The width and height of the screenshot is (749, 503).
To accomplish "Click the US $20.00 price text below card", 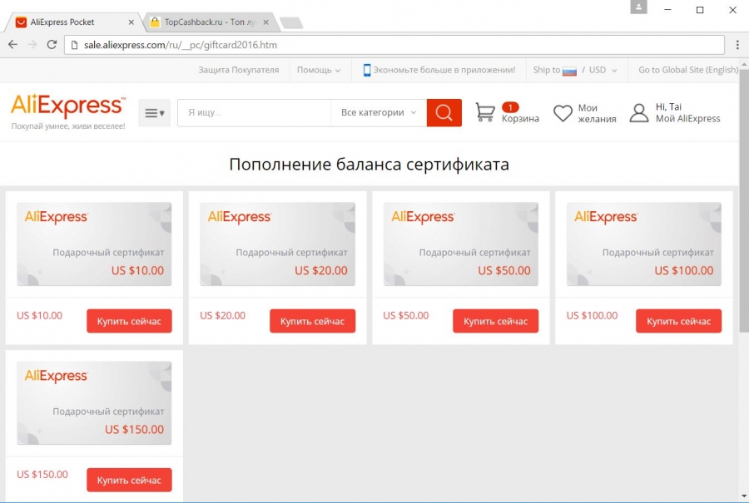I will coord(222,315).
